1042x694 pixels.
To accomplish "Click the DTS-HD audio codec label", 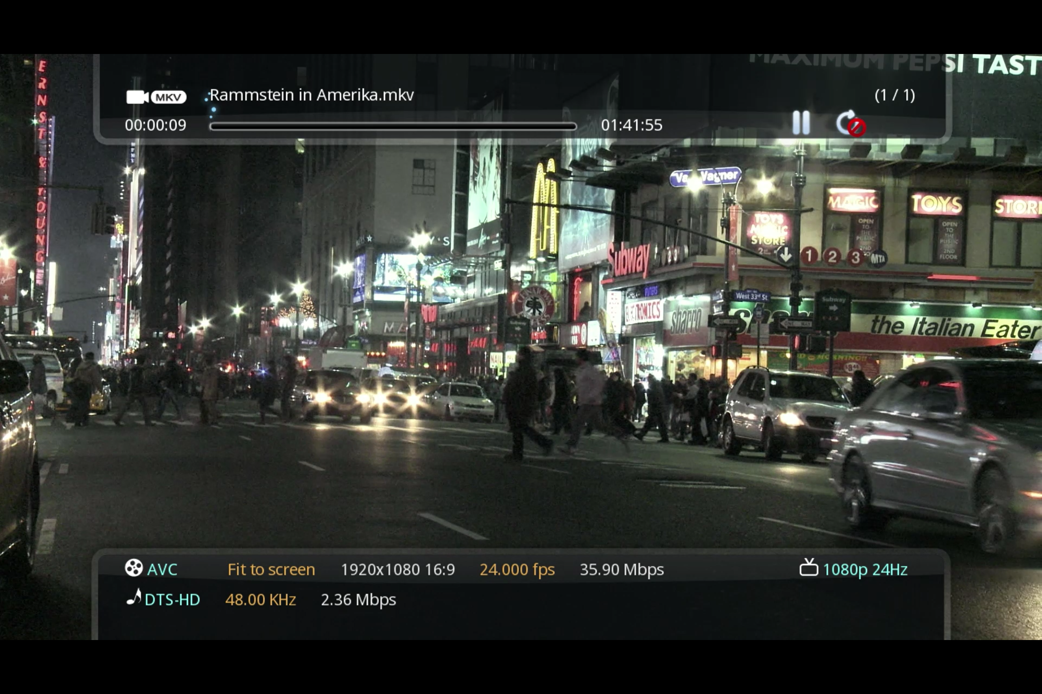I will [172, 600].
